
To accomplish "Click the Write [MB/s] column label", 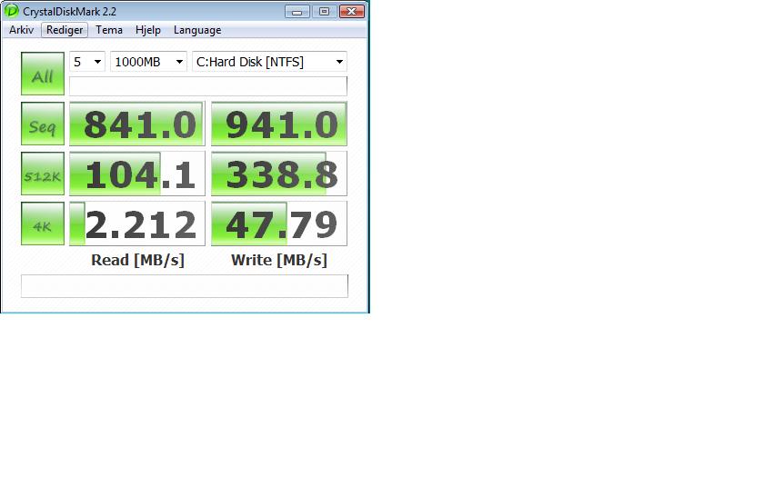I will [x=279, y=260].
